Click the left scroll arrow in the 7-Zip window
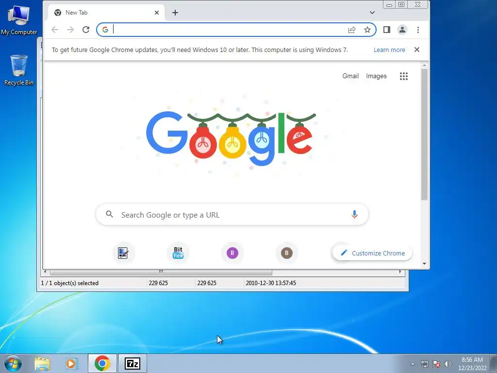Screen dimensions: 497x373 (45, 272)
